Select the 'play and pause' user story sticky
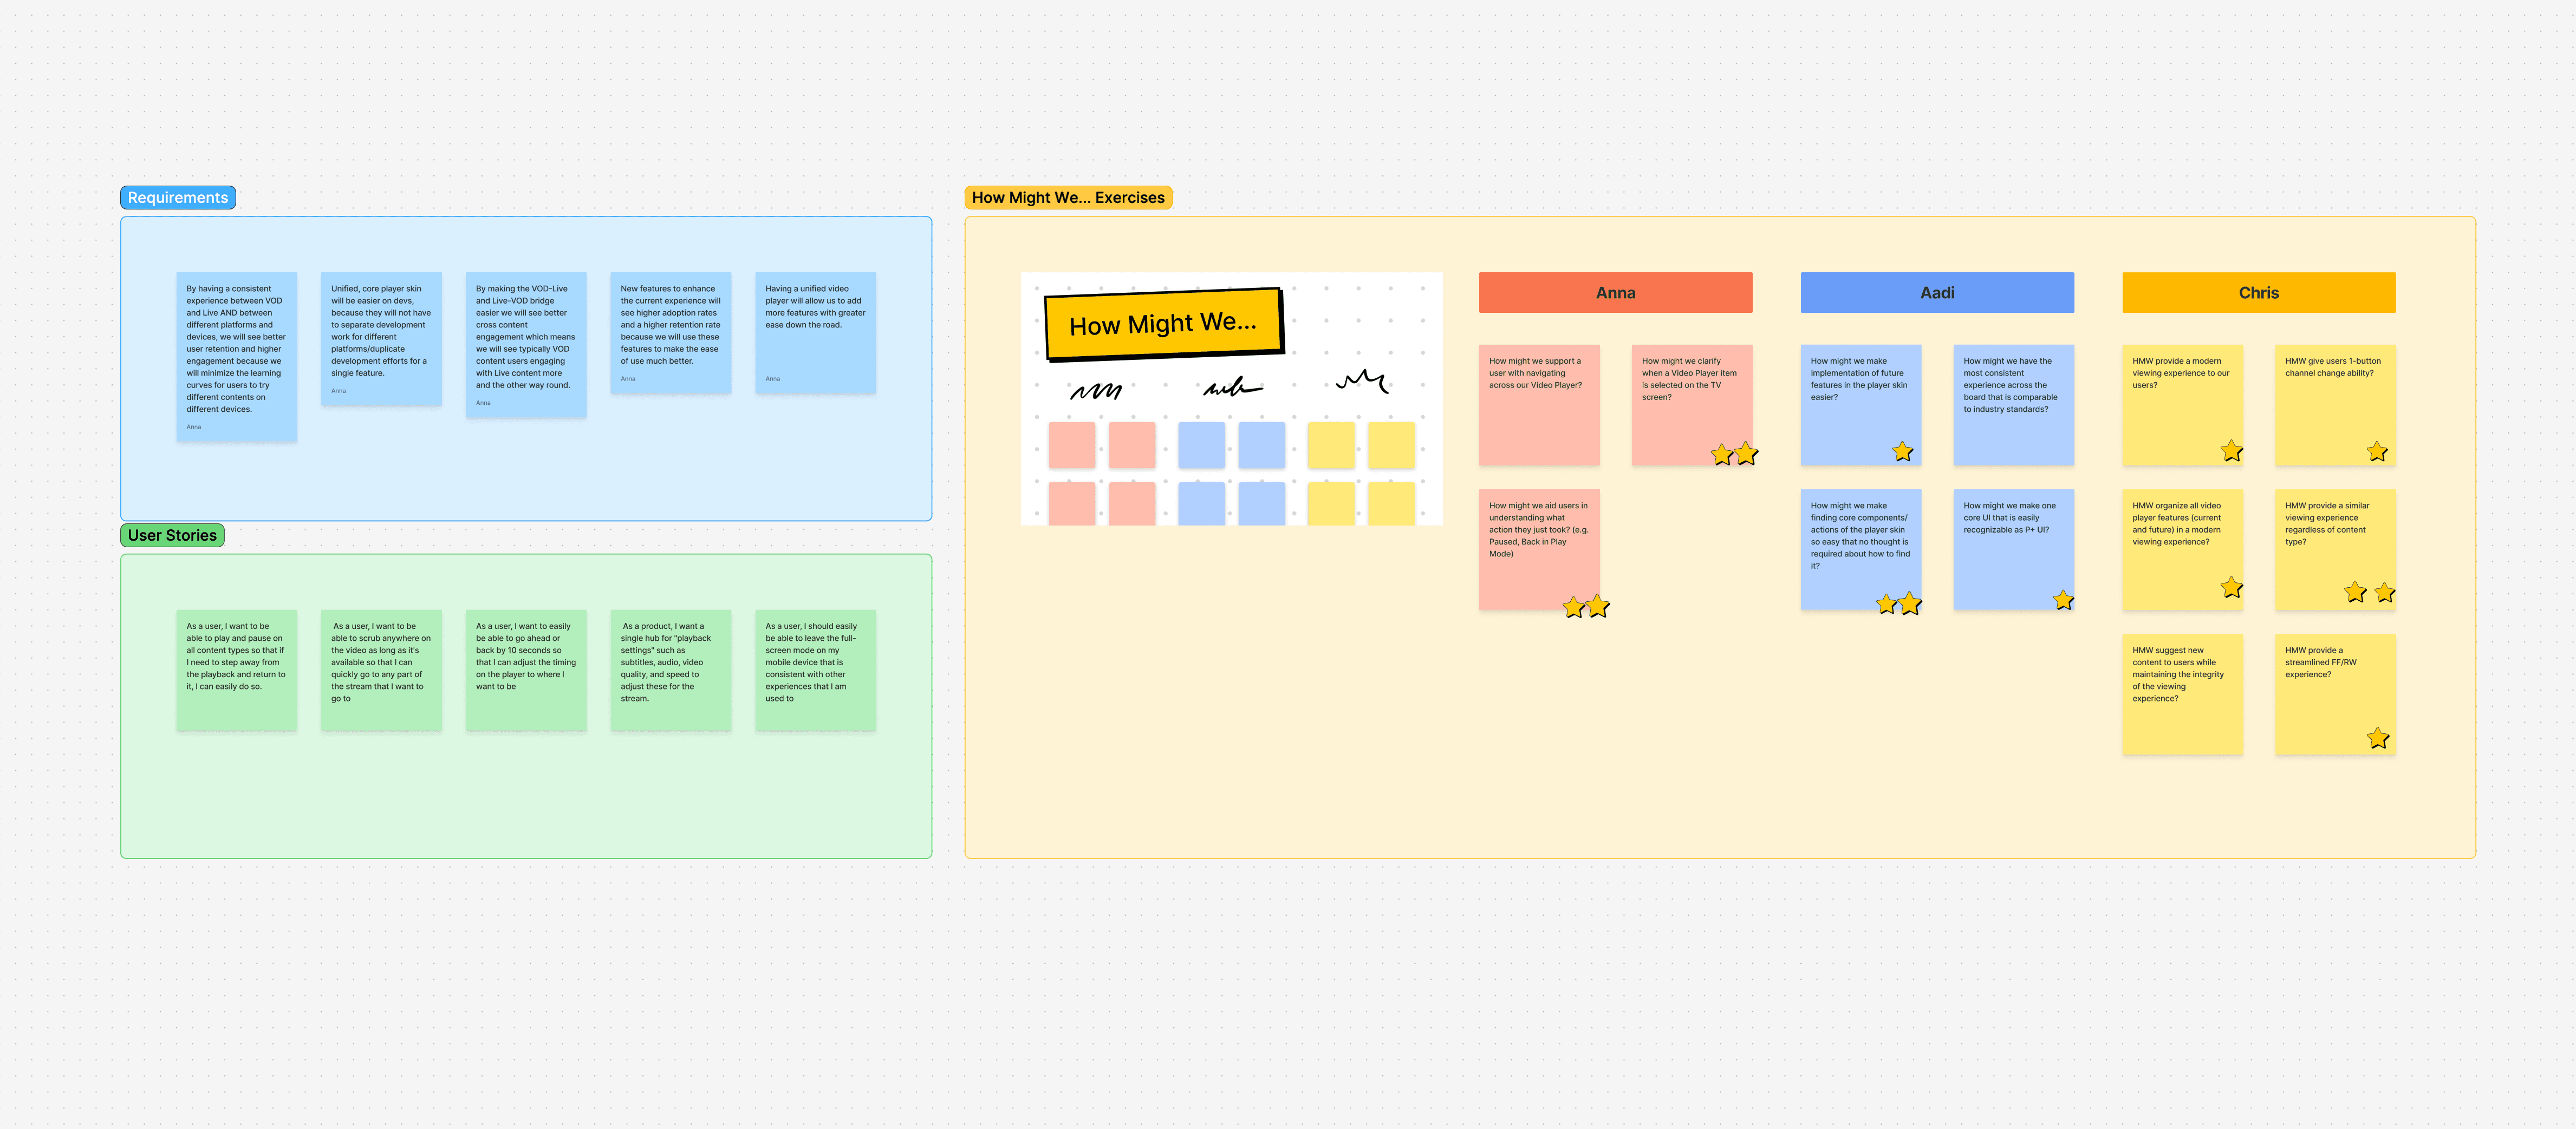 tap(236, 669)
